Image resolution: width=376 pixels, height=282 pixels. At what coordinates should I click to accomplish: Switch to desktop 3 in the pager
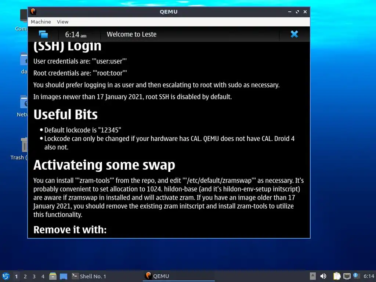pyautogui.click(x=34, y=276)
